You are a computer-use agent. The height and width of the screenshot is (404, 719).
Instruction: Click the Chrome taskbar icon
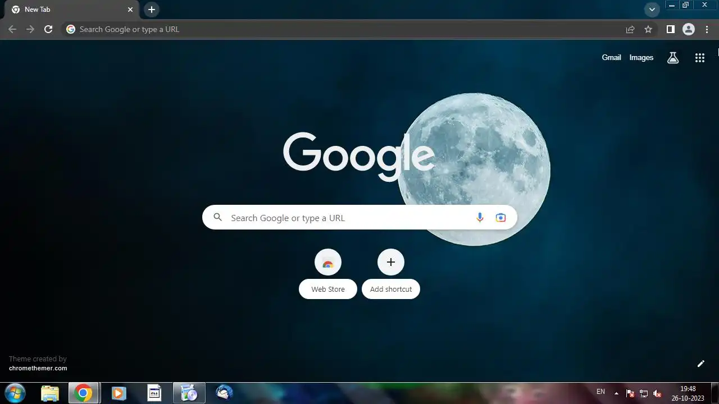[83, 393]
